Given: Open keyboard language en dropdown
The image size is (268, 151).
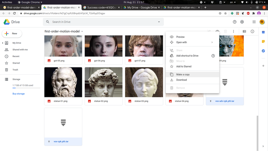Looking at the screenshot, I should (x=233, y=2).
